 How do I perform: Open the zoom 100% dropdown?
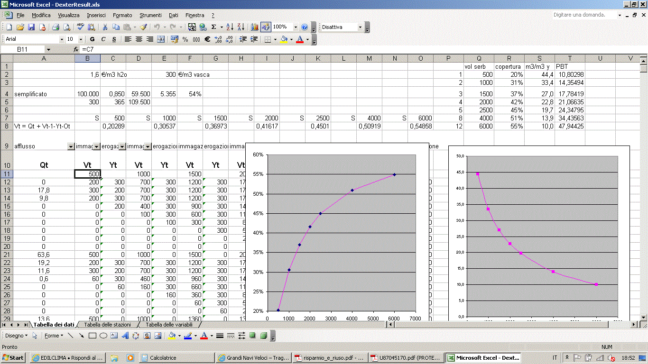296,27
